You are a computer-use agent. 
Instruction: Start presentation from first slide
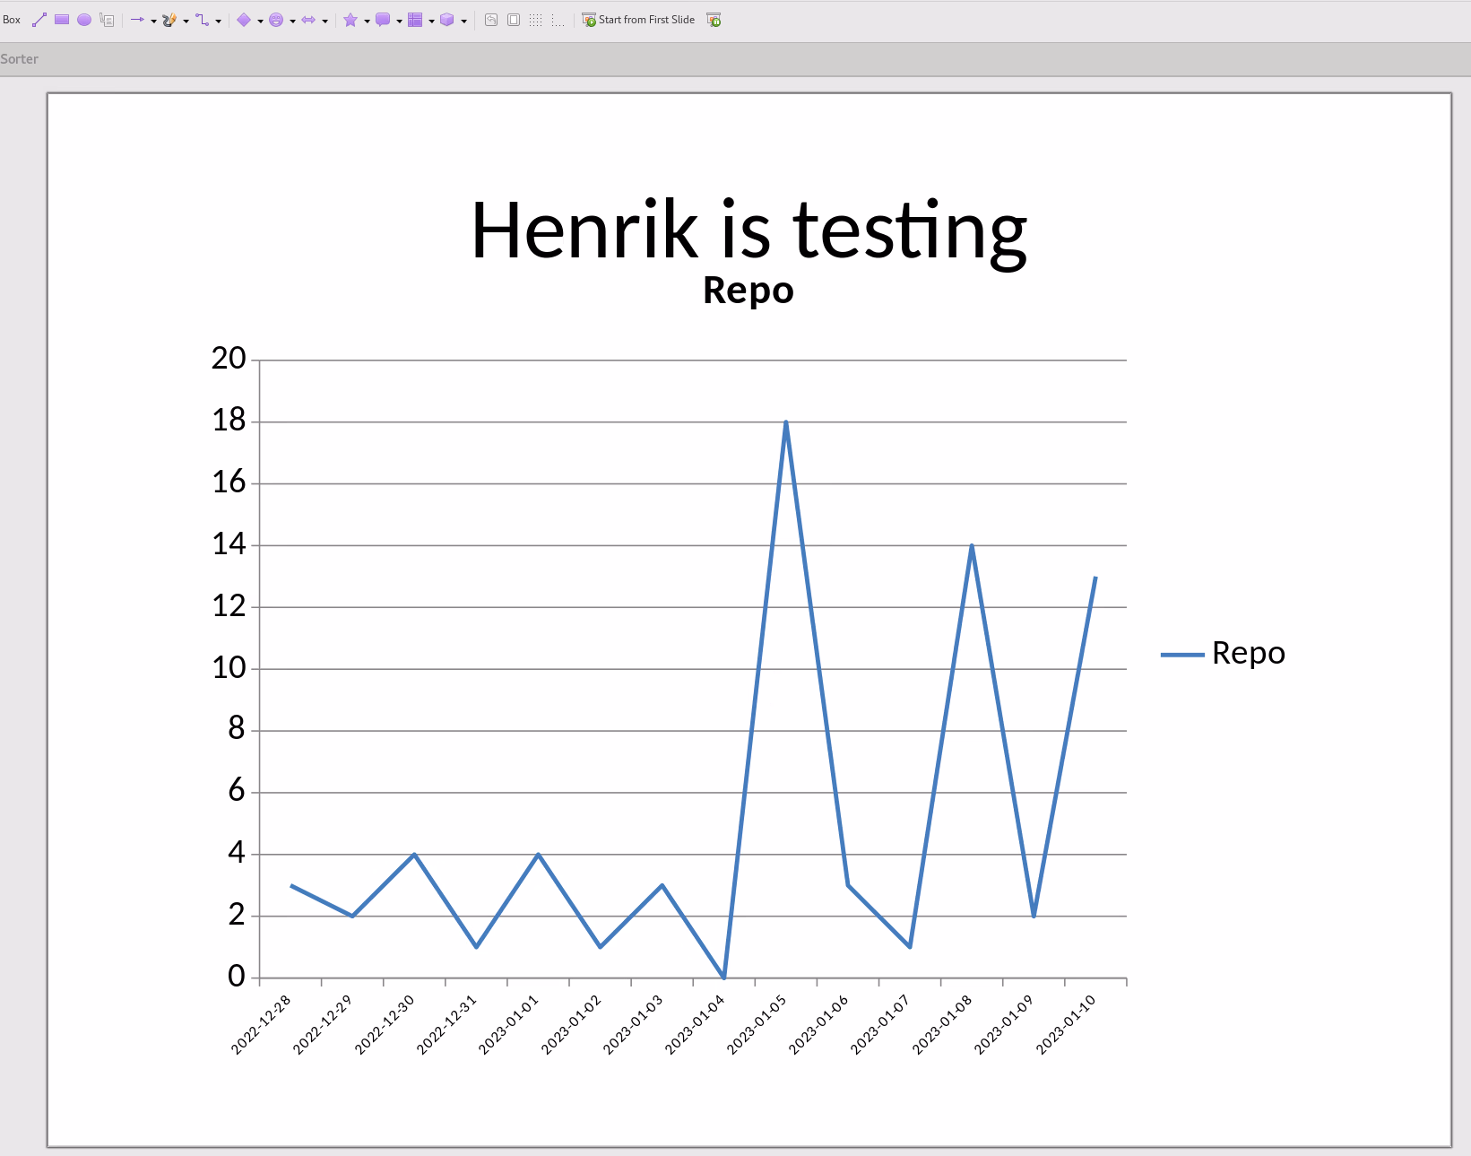[x=639, y=19]
